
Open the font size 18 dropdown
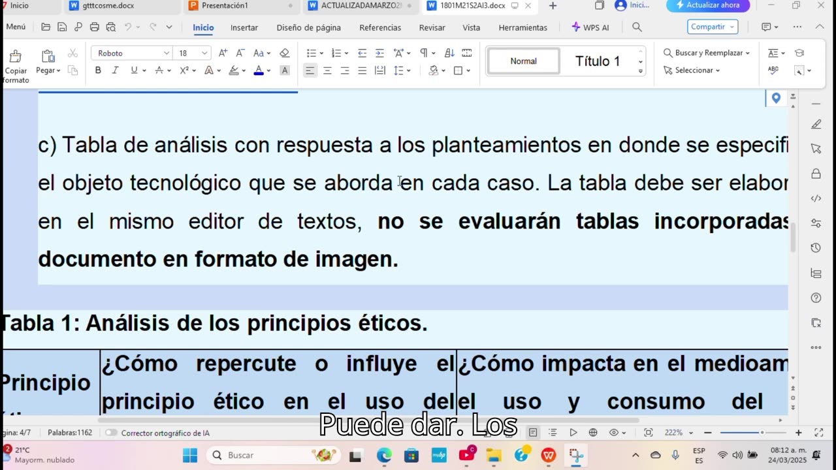coord(204,53)
